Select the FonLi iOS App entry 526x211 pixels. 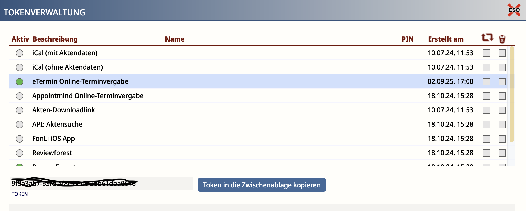click(x=53, y=139)
